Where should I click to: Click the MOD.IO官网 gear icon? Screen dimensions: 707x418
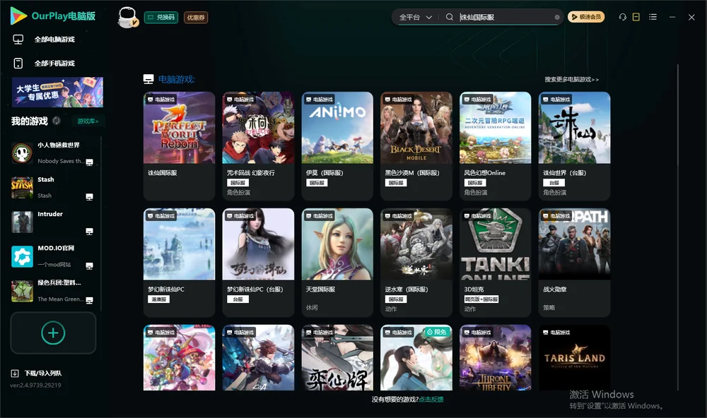click(x=22, y=257)
